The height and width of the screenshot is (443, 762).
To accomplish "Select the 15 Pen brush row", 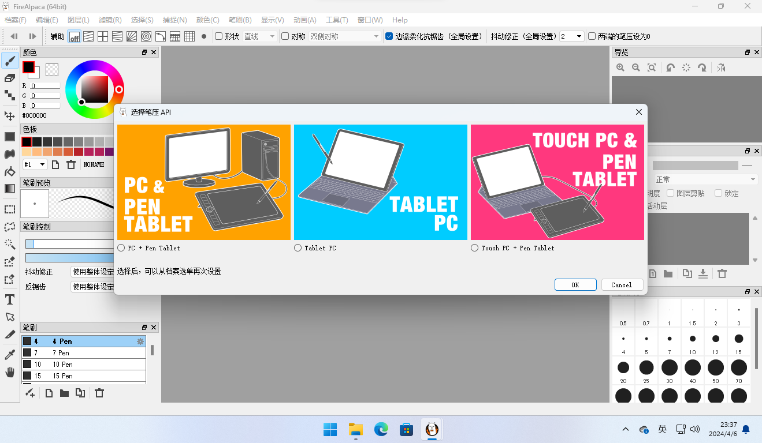I will [x=84, y=376].
